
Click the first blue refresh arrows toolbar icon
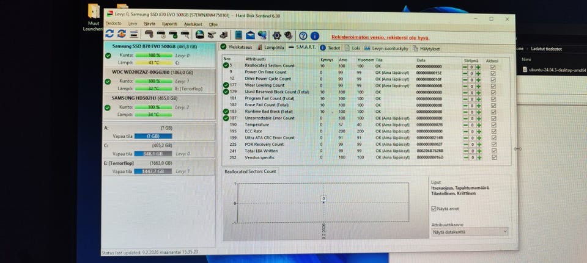(109, 34)
